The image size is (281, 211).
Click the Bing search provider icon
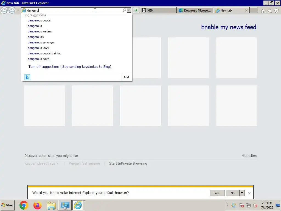[x=27, y=77]
